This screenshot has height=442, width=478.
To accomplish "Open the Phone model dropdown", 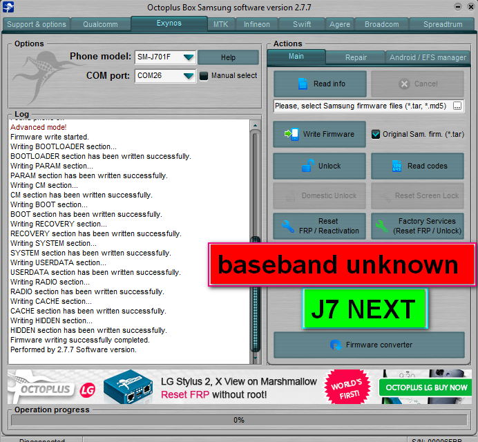I will [x=189, y=57].
